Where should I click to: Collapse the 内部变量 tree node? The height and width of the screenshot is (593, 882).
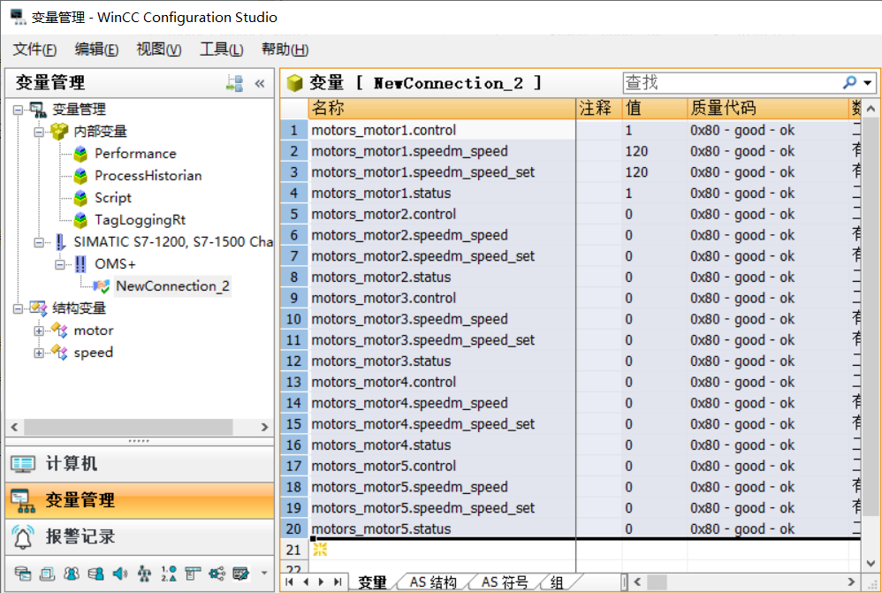39,132
